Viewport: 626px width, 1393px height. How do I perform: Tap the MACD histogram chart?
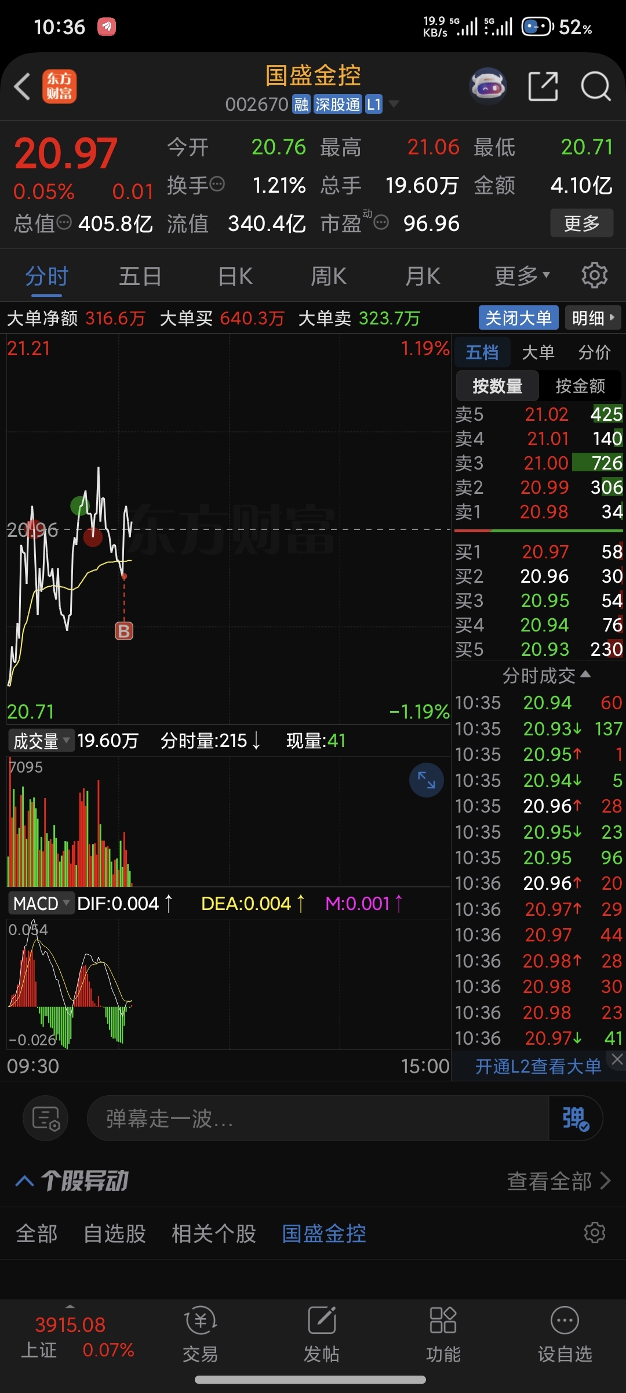pyautogui.click(x=228, y=984)
